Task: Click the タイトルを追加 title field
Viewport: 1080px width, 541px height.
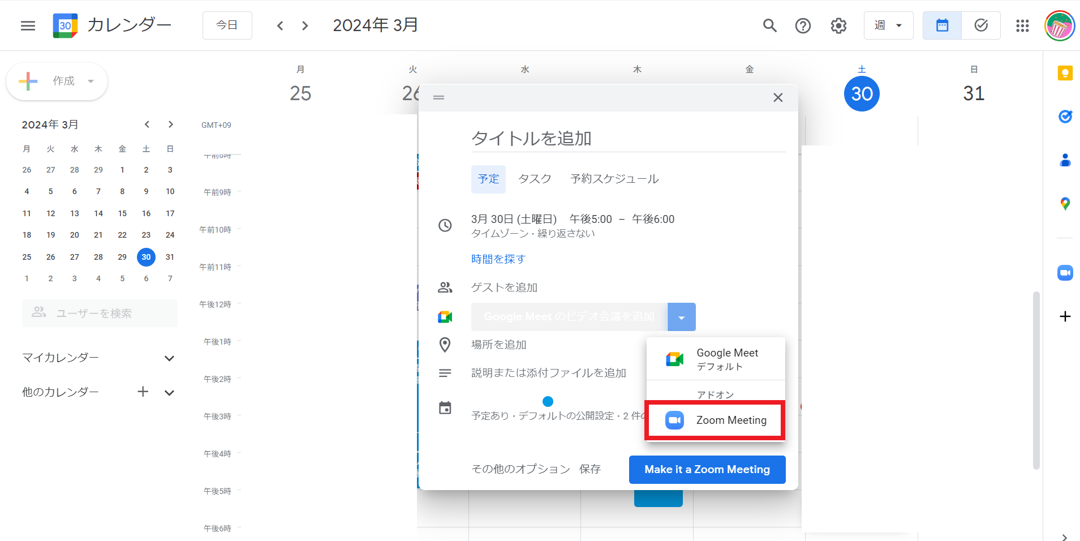Action: point(628,139)
